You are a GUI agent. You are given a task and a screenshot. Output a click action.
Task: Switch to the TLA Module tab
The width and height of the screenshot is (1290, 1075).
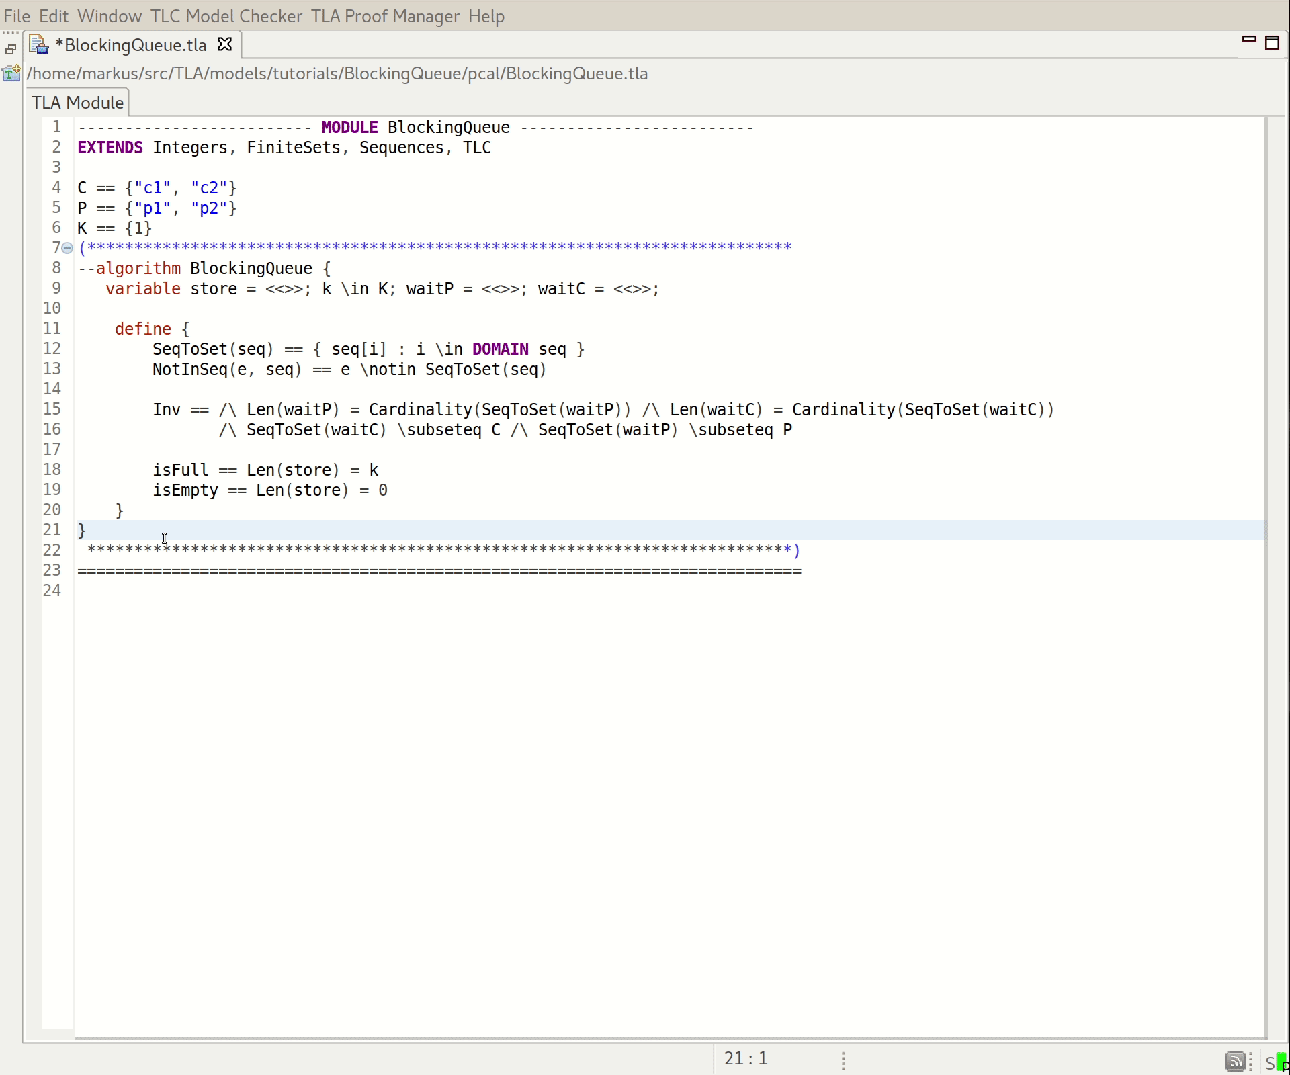tap(77, 102)
